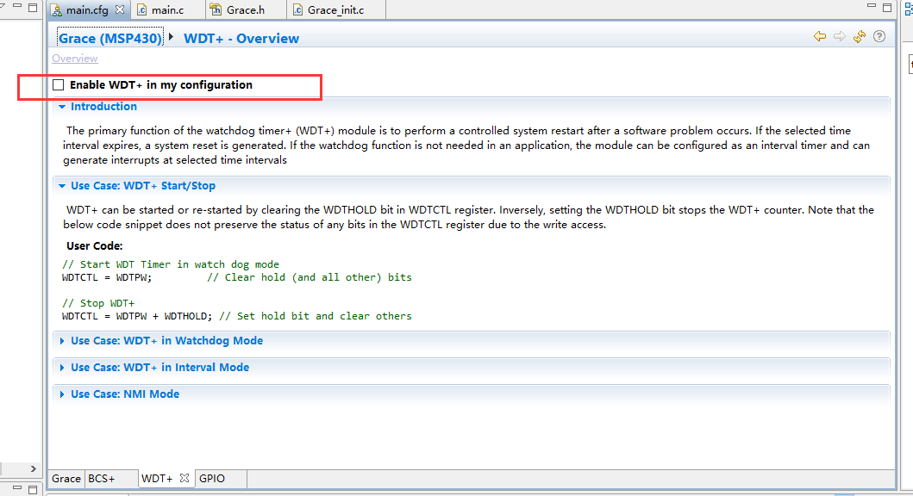Click the main.cfg file icon

pos(57,9)
